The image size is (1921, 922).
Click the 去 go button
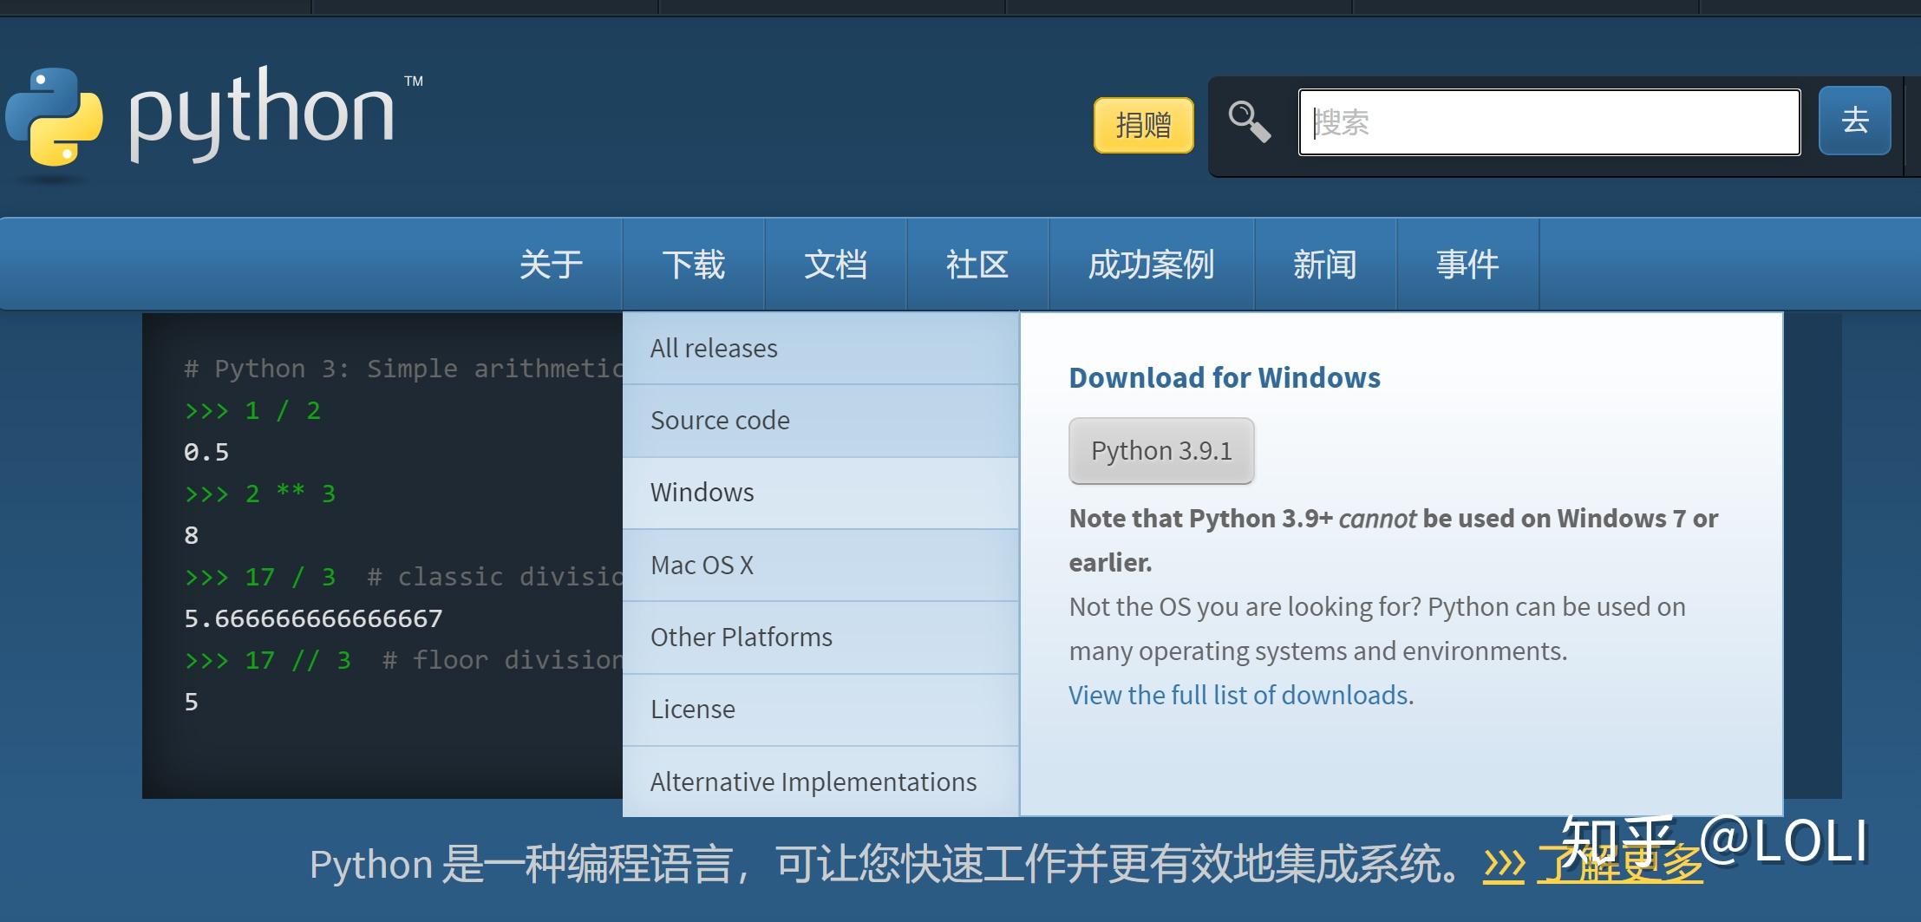click(x=1854, y=121)
